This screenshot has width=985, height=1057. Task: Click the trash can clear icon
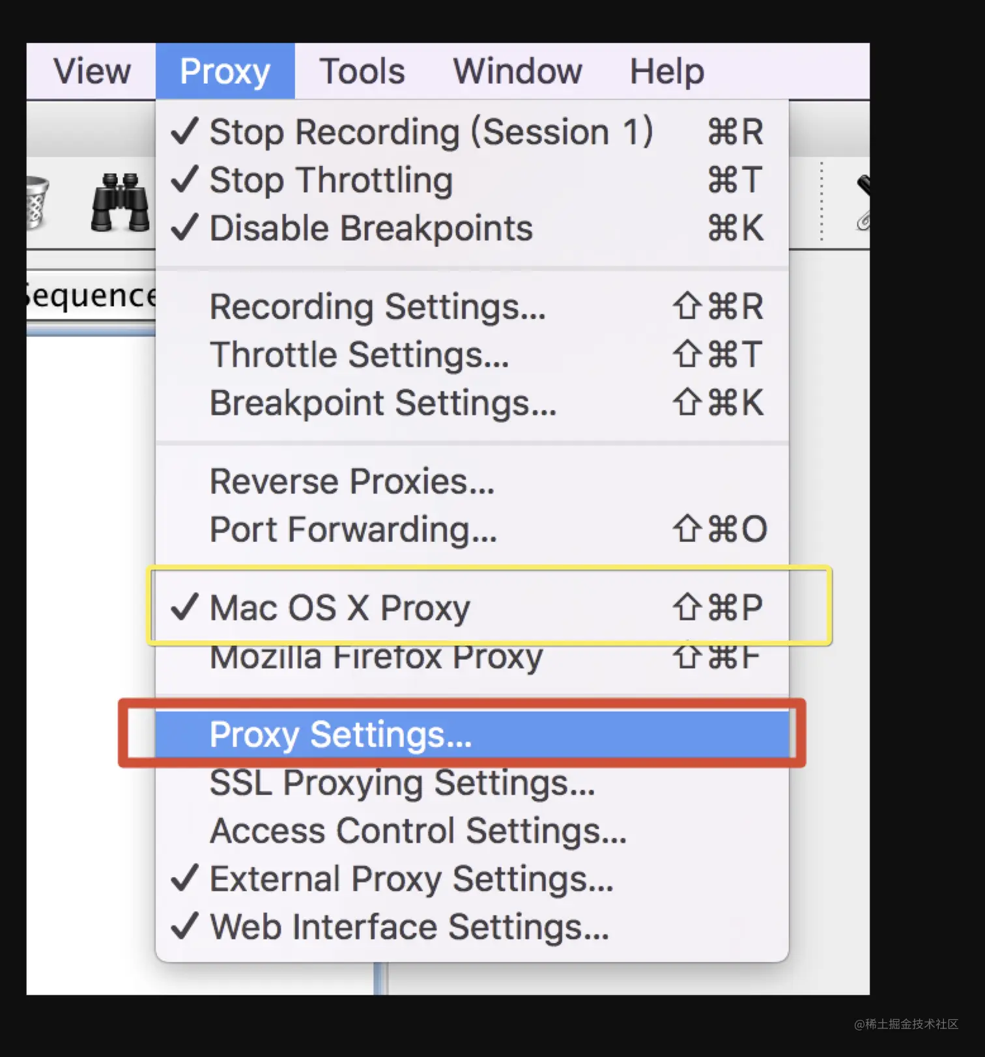[x=36, y=203]
